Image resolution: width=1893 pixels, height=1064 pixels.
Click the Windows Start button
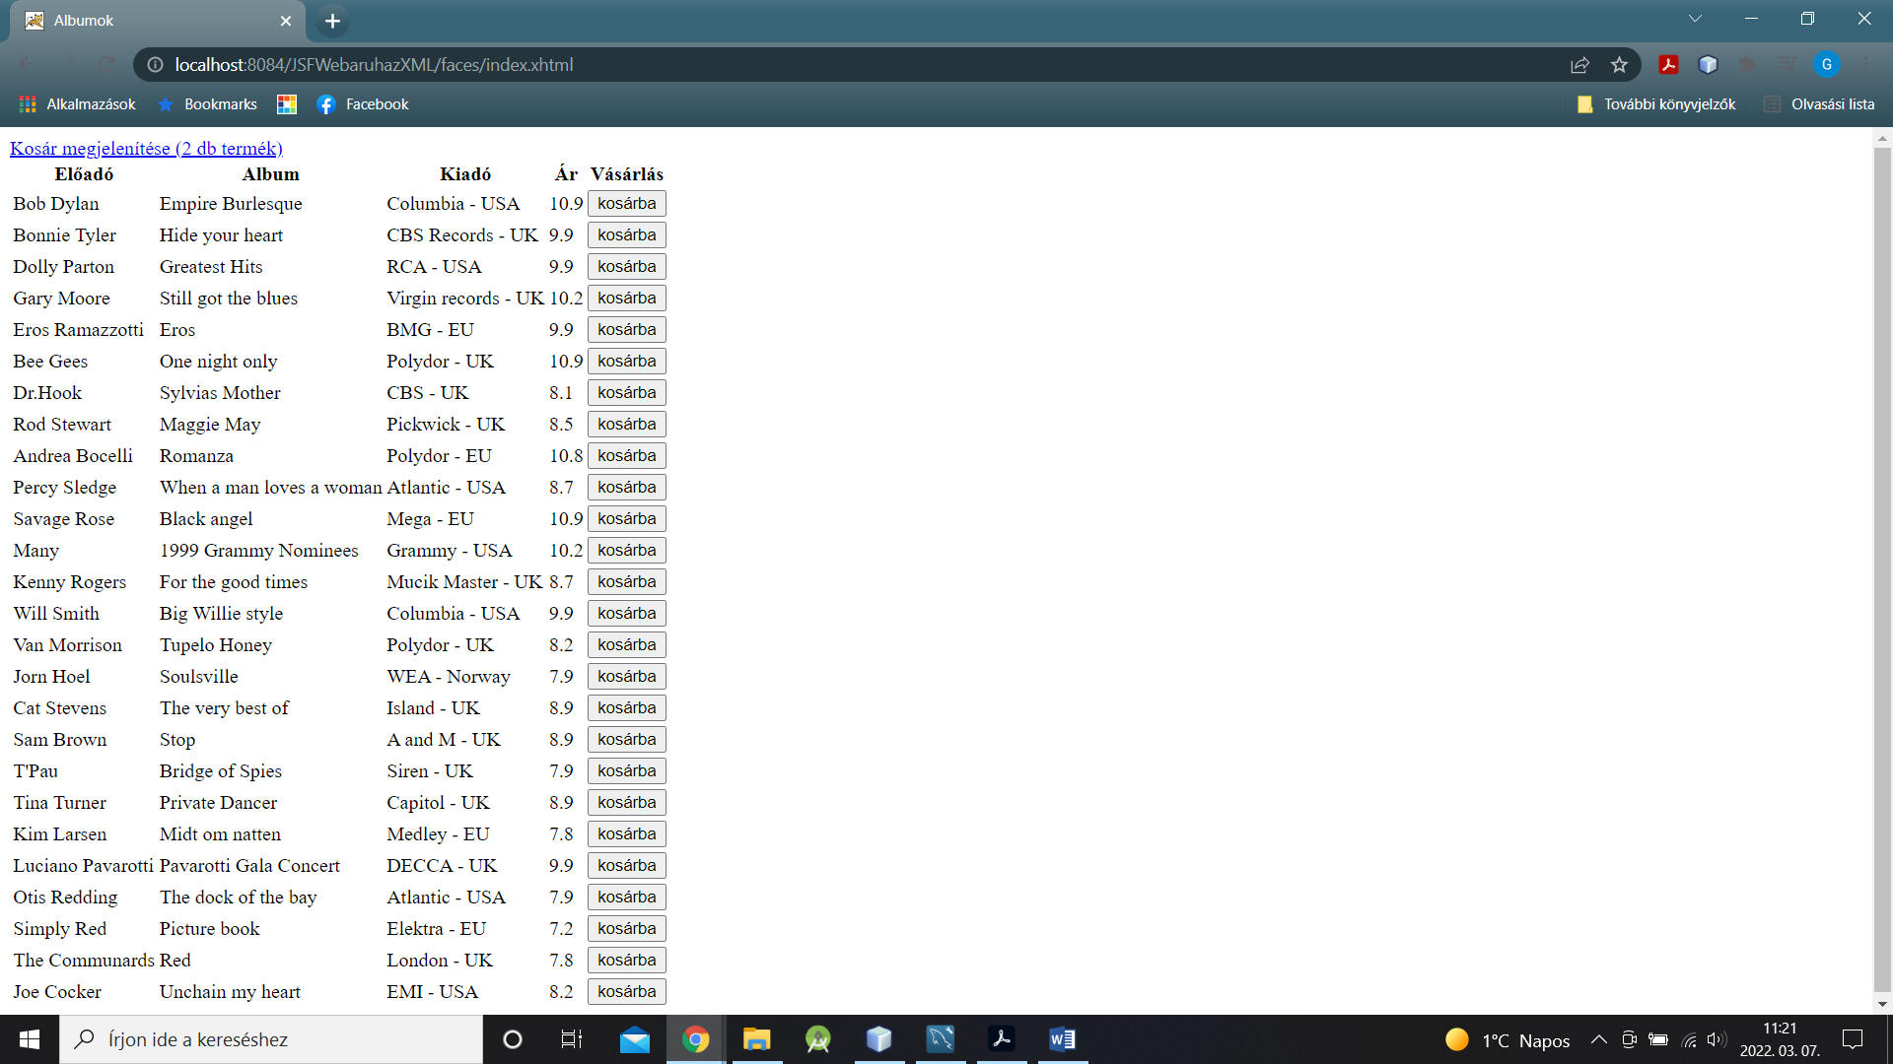click(30, 1039)
